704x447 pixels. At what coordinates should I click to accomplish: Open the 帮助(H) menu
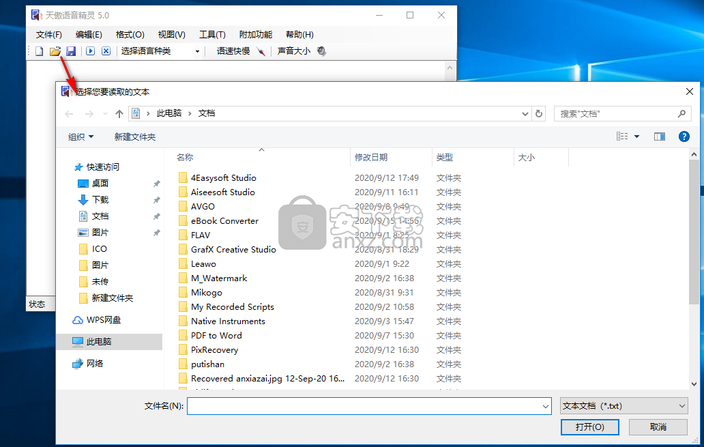[299, 35]
